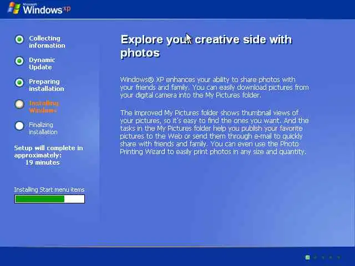
Task: Click the 'Windows XP' wordmark text in header
Action: coord(47,9)
